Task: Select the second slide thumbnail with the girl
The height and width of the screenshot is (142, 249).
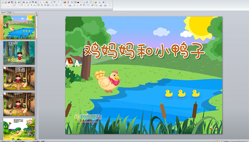Action: click(19, 53)
